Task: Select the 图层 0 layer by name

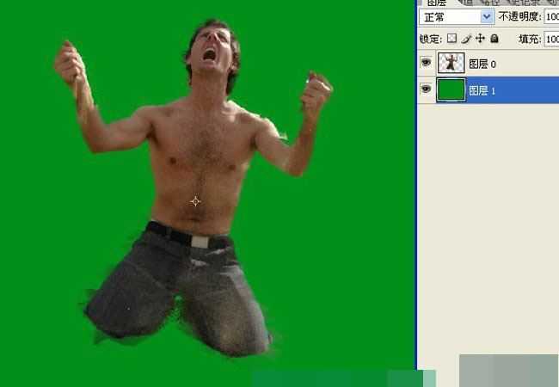Action: (x=482, y=64)
